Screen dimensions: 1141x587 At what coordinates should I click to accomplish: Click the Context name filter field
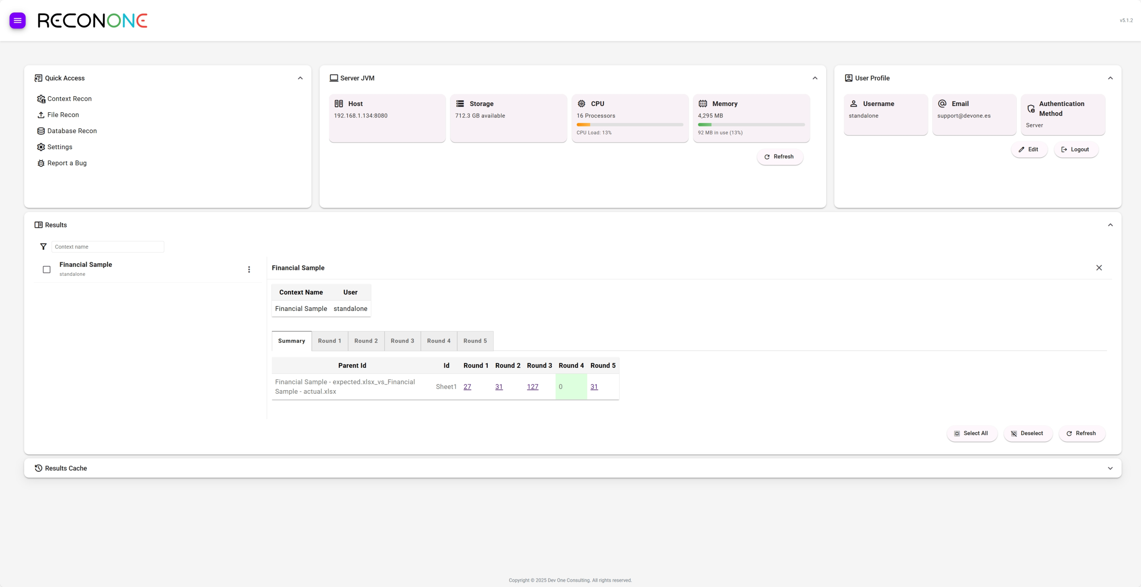(107, 247)
